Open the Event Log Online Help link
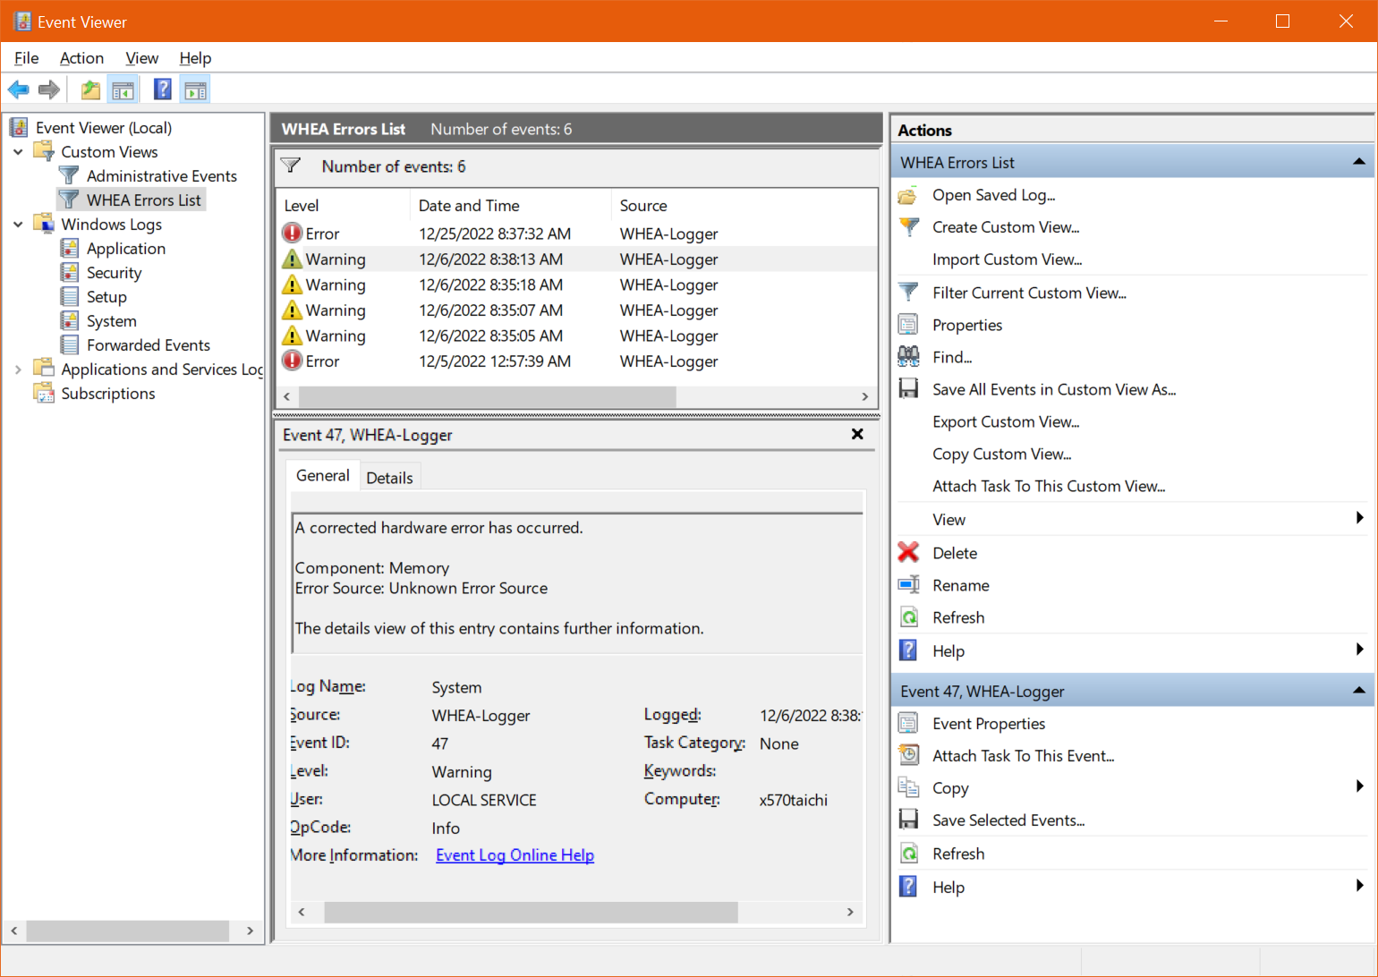 click(x=515, y=855)
